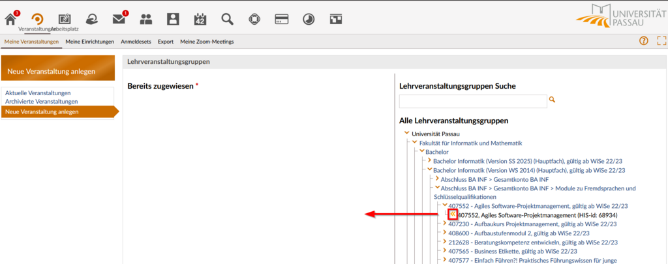Open 408600 - Aufbaustufenmodul 2 link
The image size is (668, 264).
point(519,233)
